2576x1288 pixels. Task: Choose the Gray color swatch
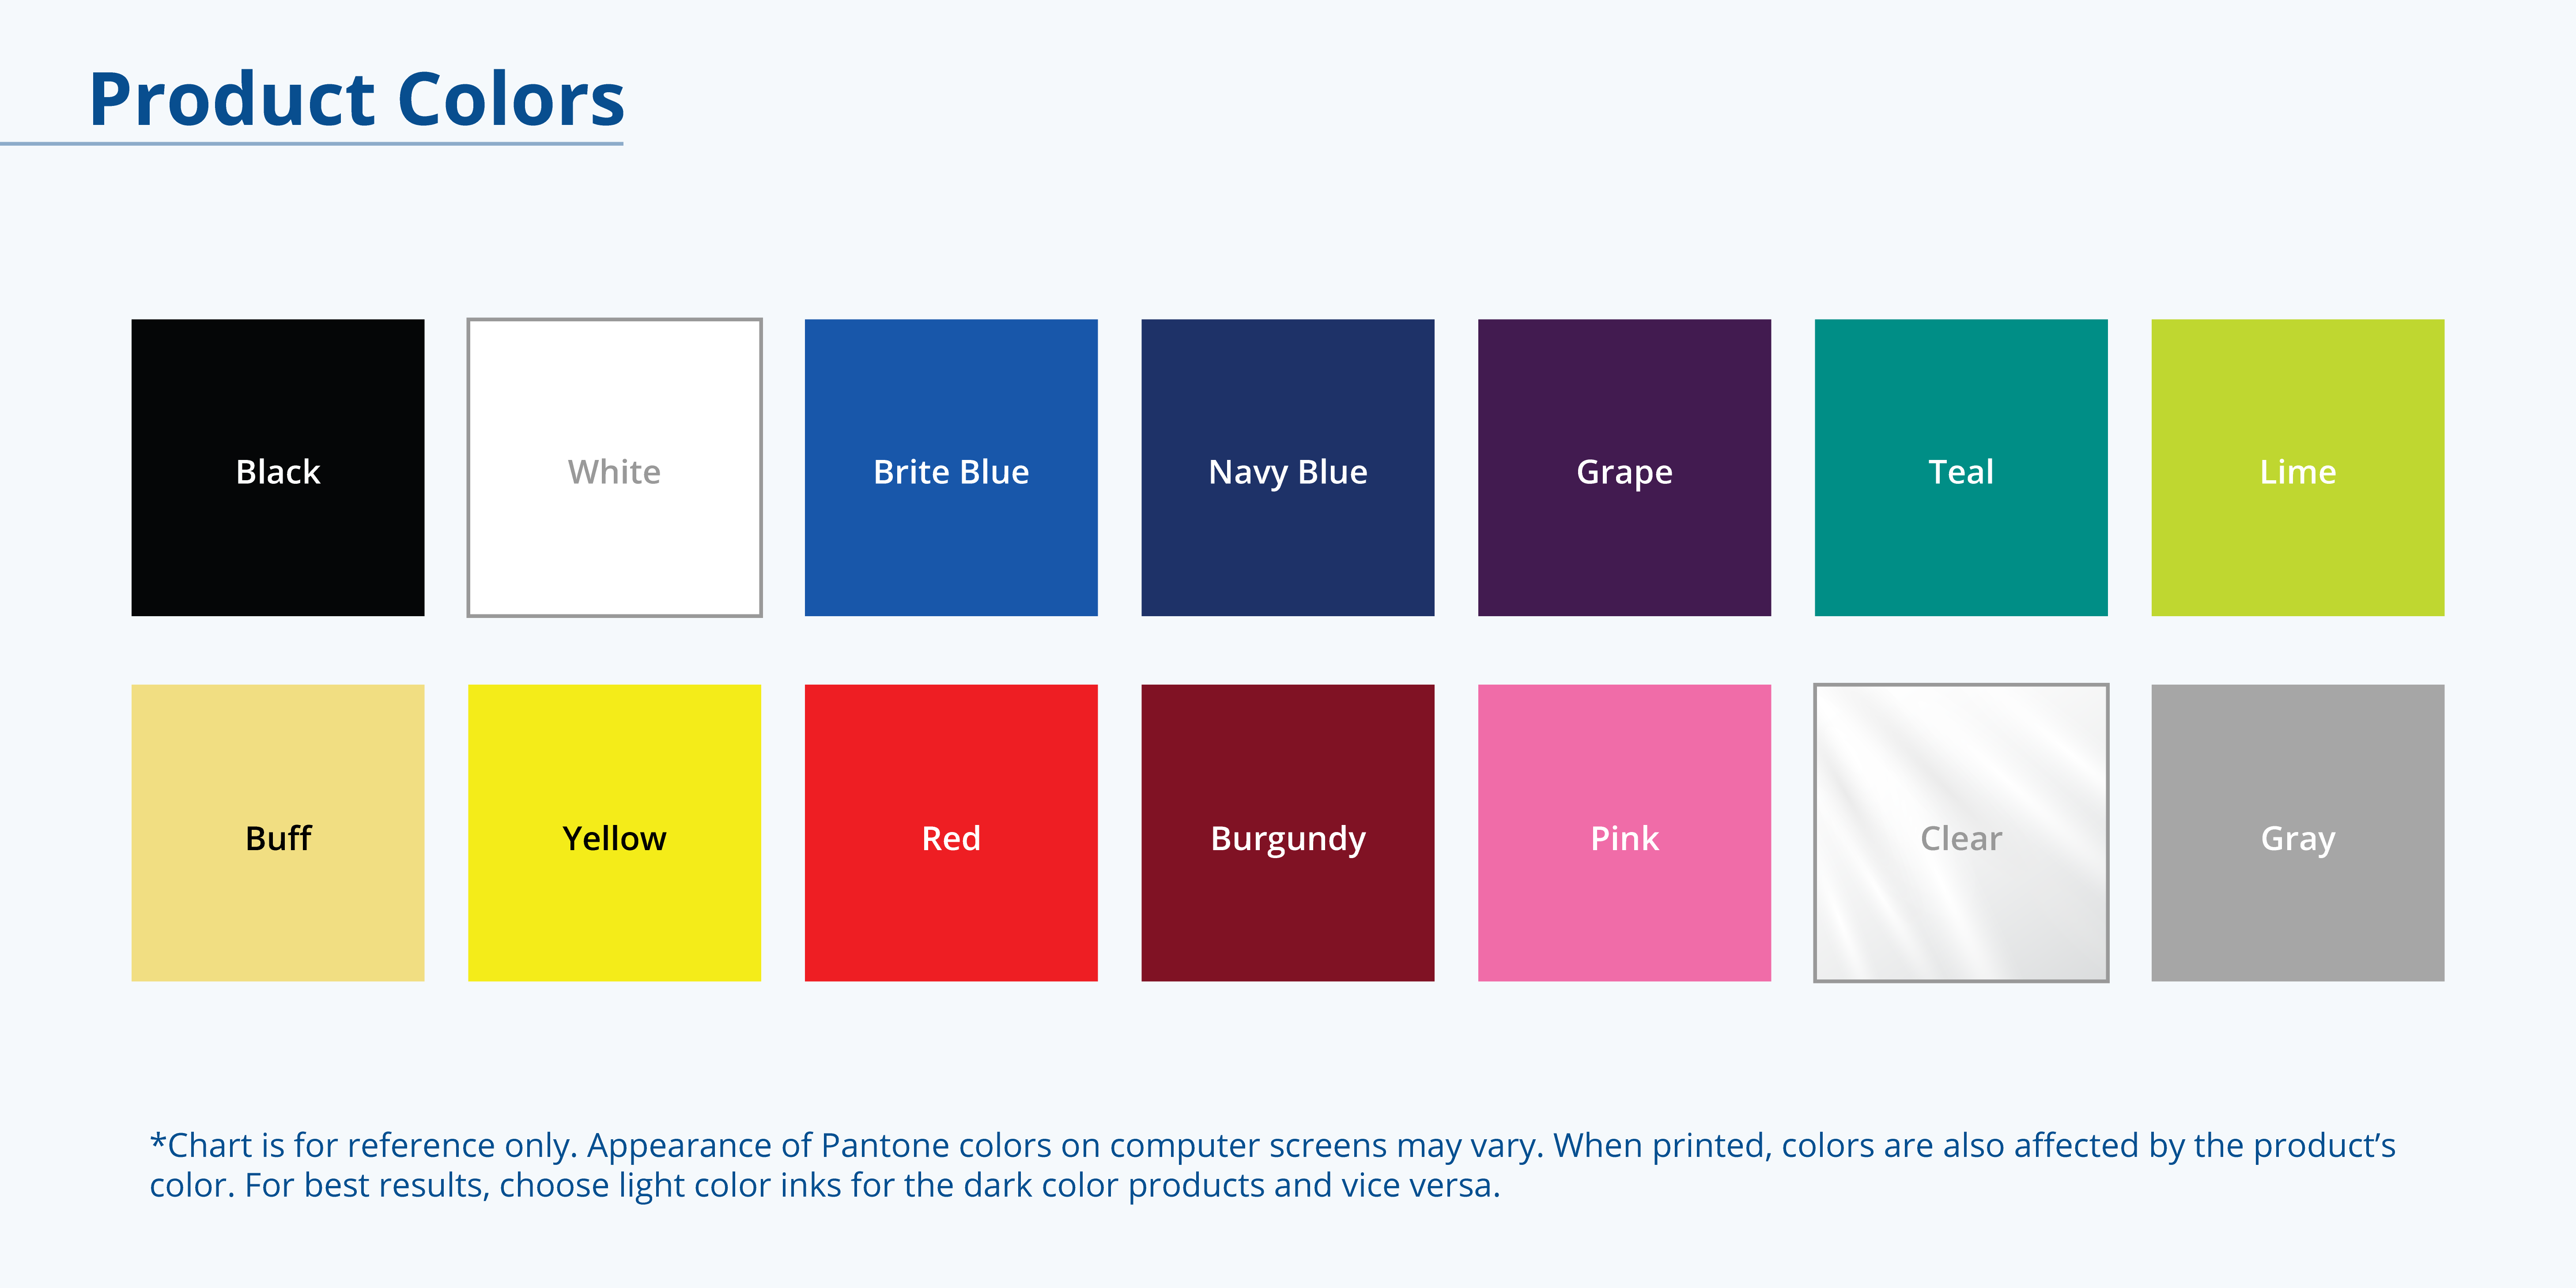(2298, 832)
